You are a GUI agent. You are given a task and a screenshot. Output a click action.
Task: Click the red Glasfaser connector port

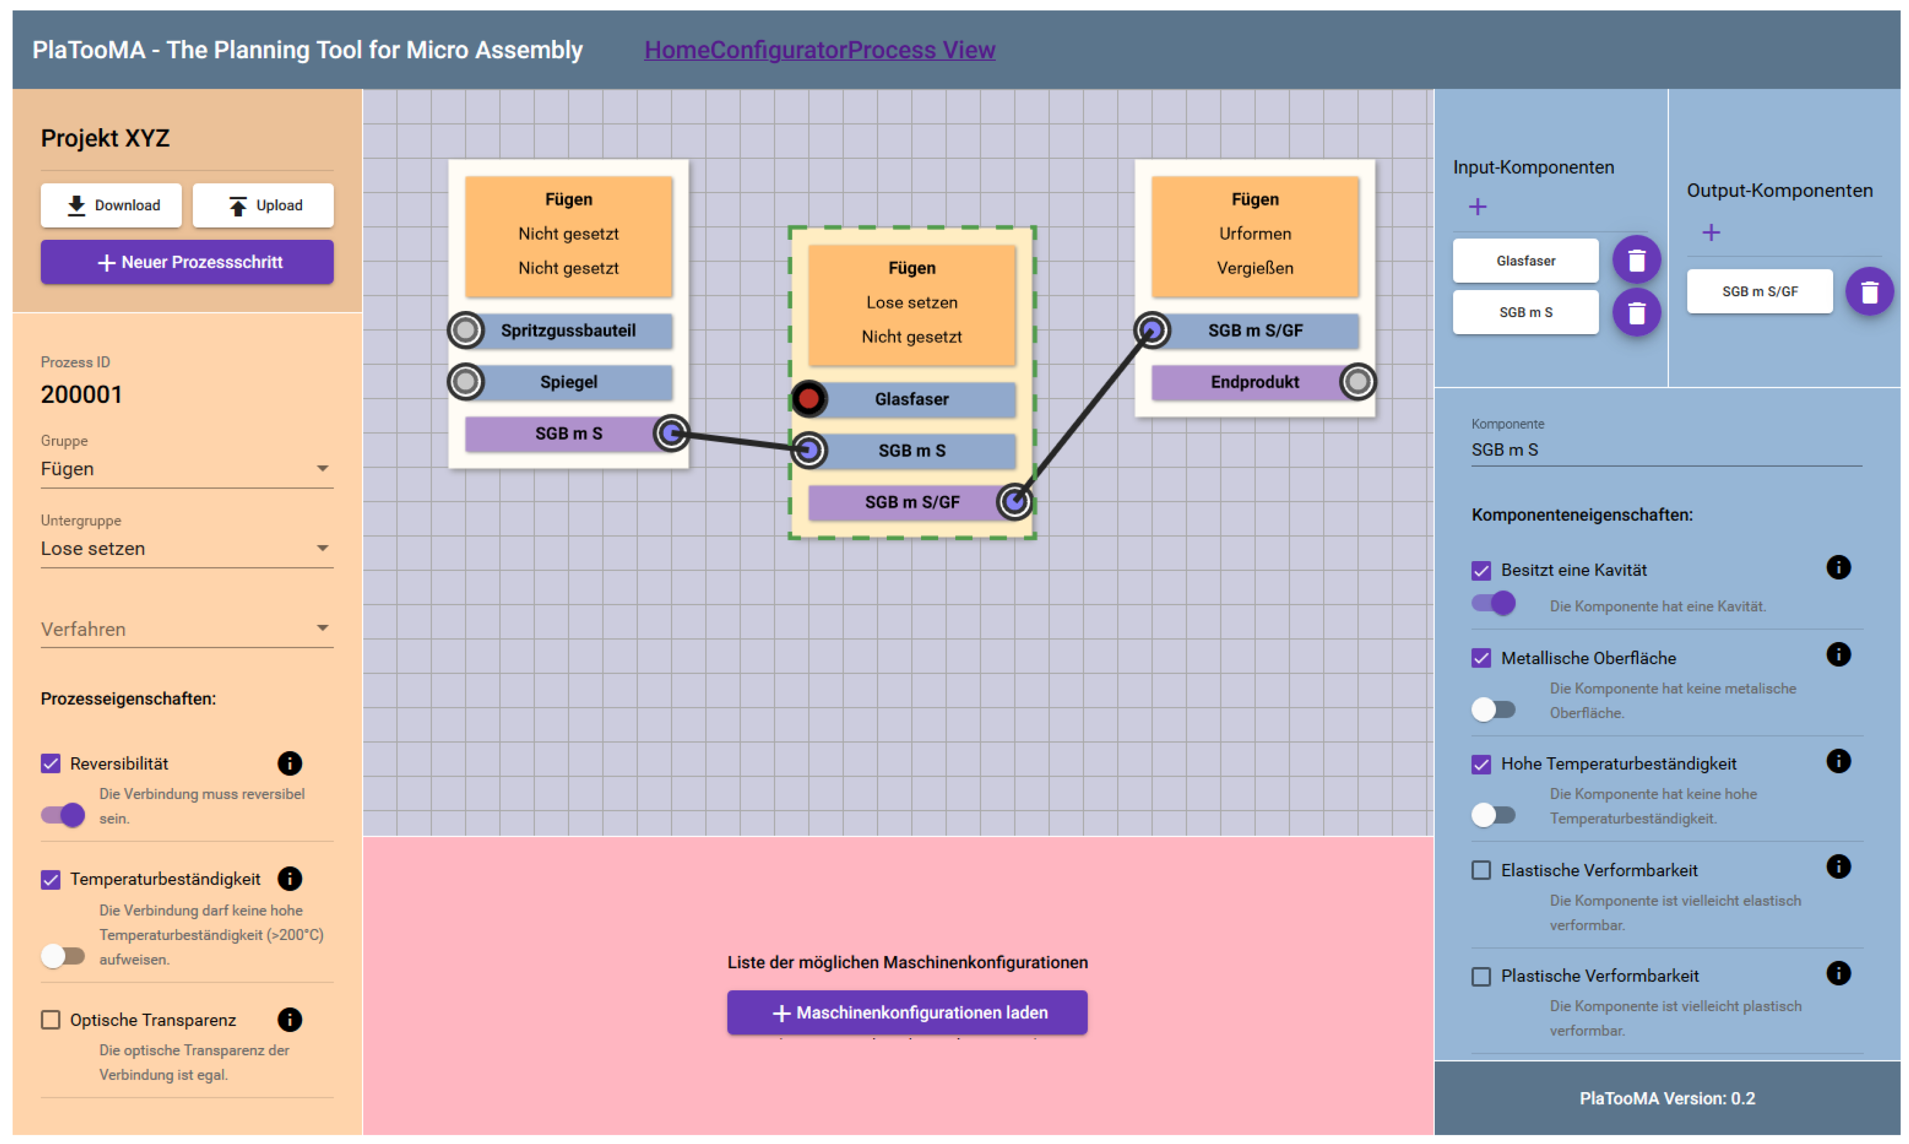click(x=808, y=399)
